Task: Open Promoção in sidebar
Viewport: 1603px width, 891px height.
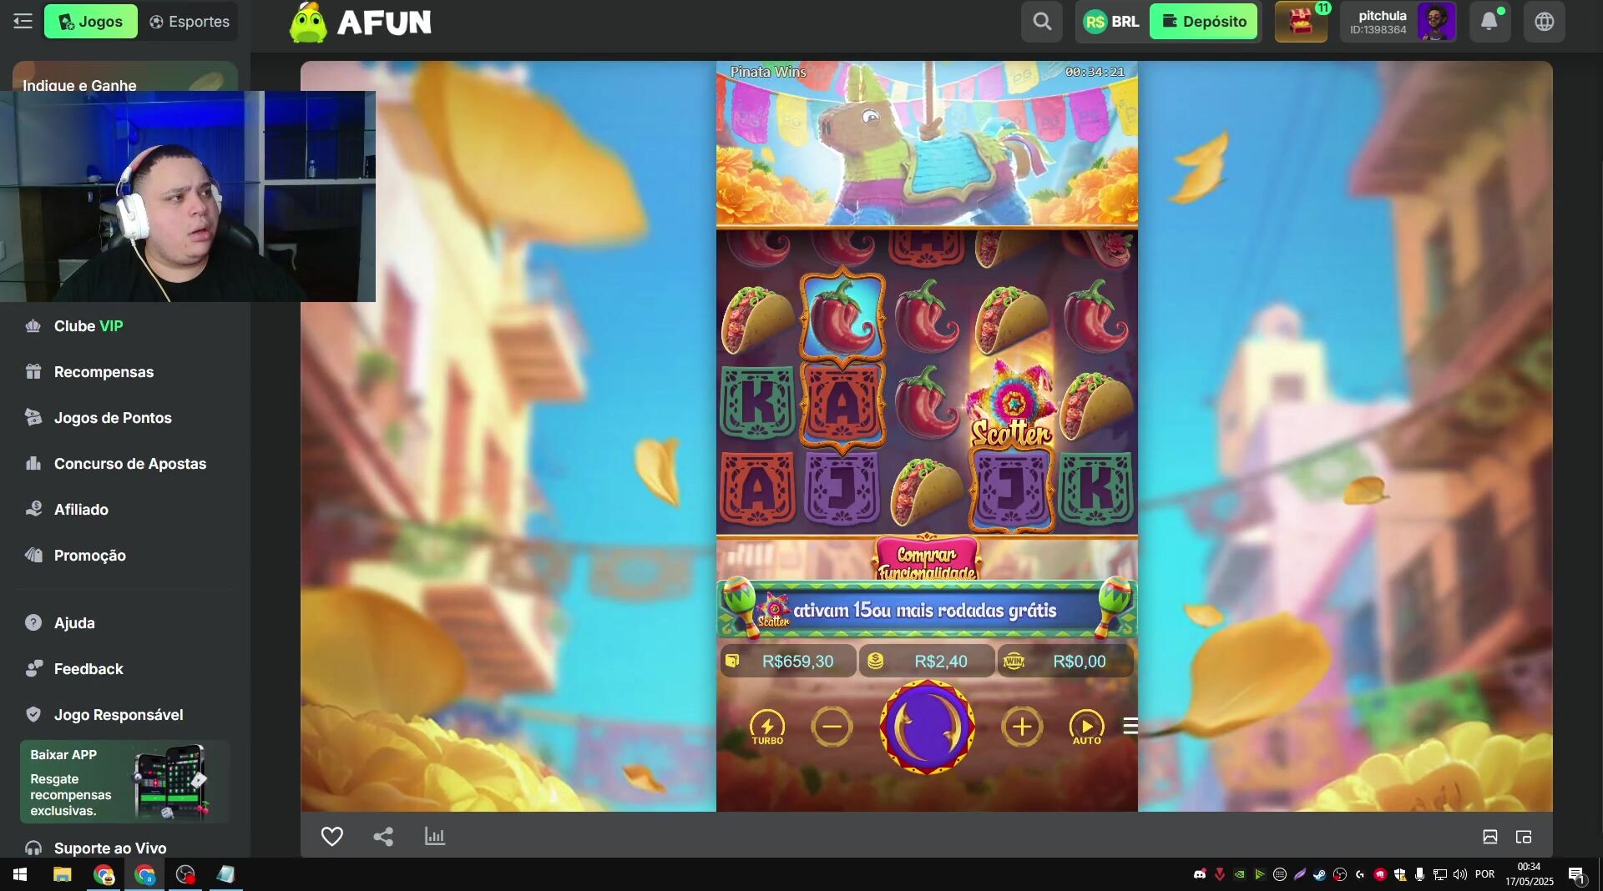Action: 89,556
